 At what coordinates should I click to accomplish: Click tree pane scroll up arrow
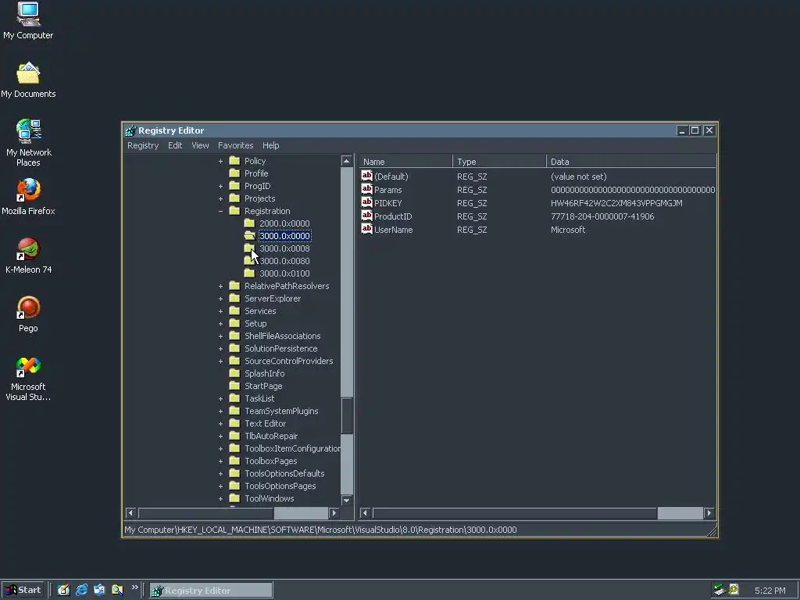coord(346,161)
